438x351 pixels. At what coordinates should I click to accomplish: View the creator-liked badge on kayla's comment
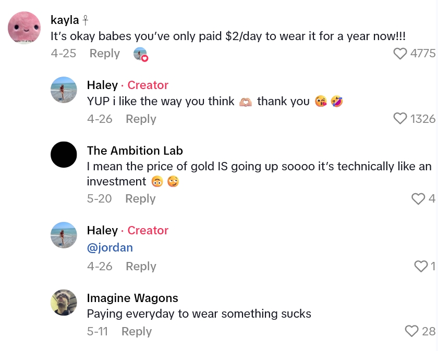pos(140,54)
